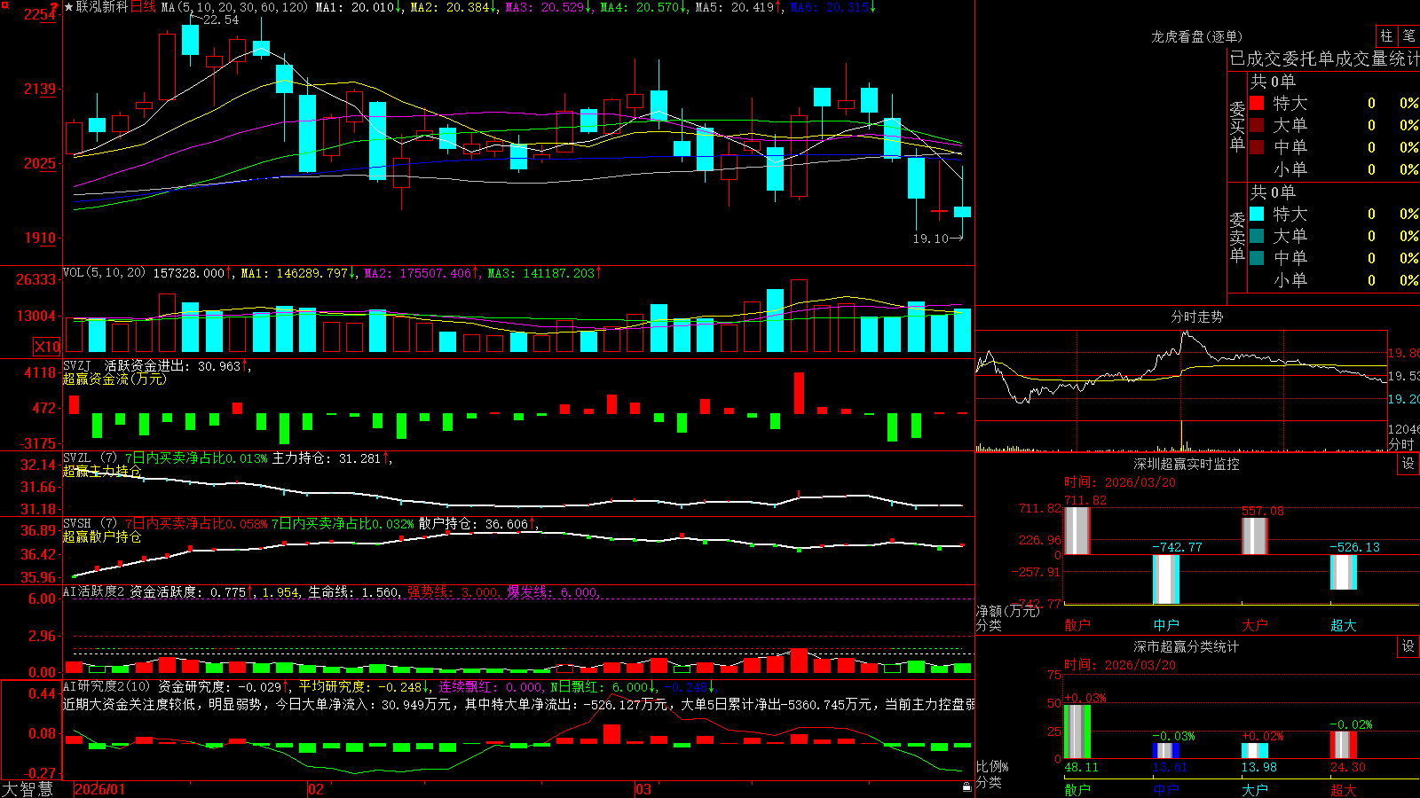
Task: Click the 超大 -526.13 bar in real-time monitor
Action: (1344, 572)
